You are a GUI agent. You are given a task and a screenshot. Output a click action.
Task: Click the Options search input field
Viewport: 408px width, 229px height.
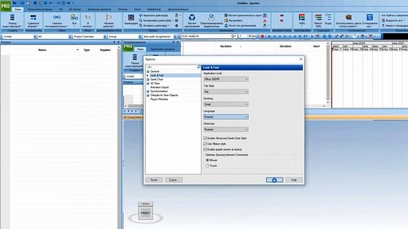point(171,67)
